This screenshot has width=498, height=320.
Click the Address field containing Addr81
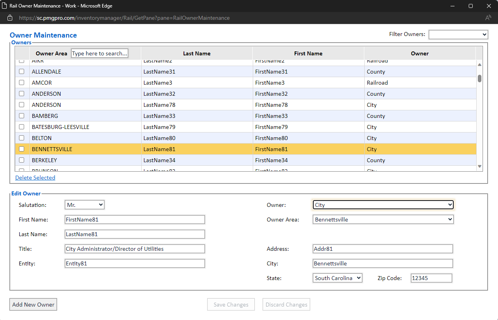point(383,249)
